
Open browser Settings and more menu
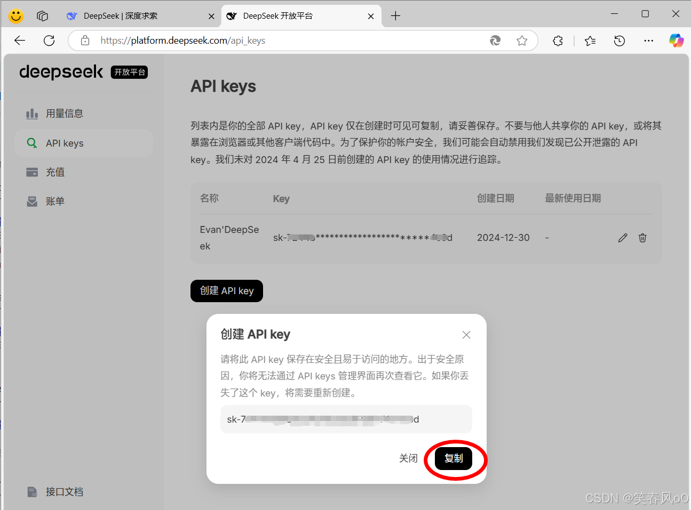click(x=648, y=41)
